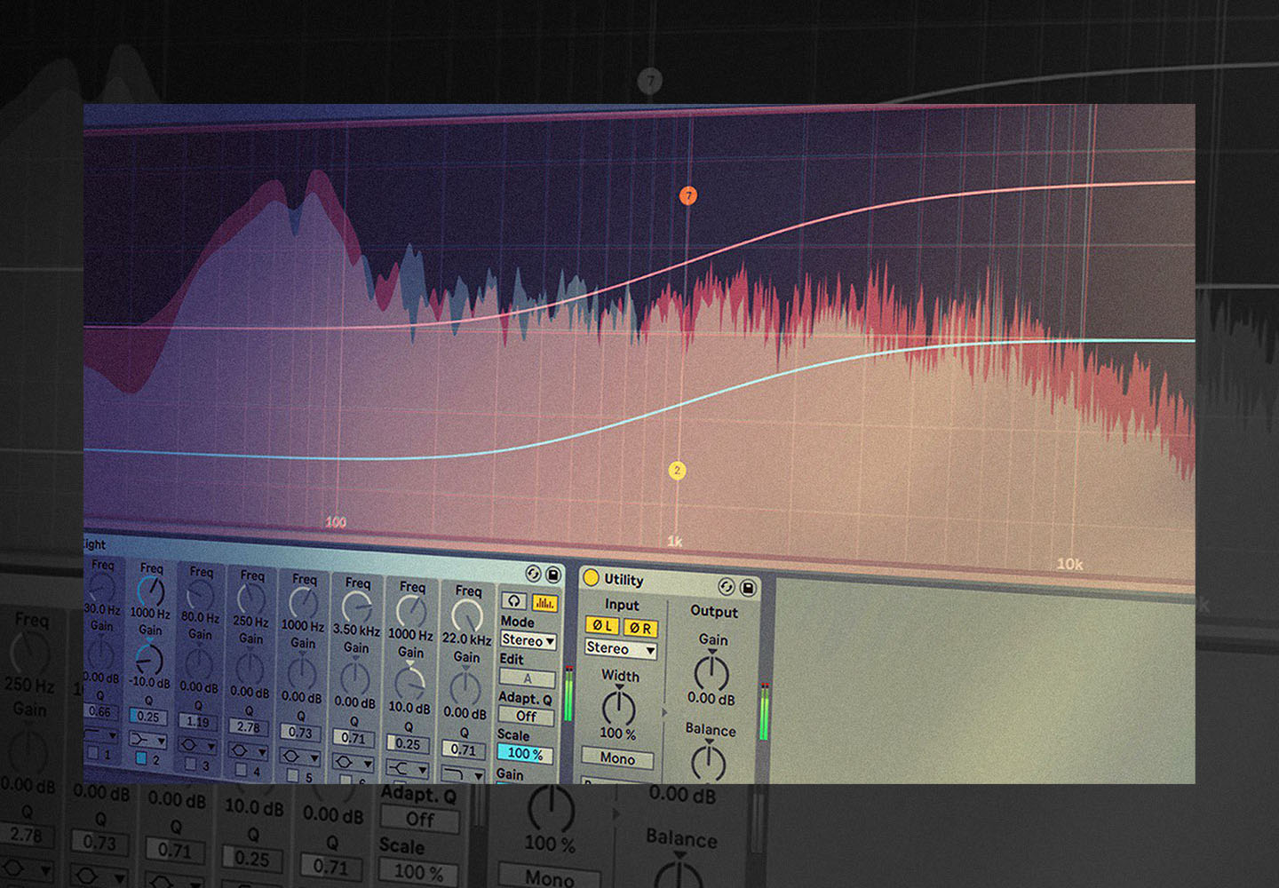1279x888 pixels.
Task: Select the yellow filter node 2 in display
Action: 677,471
